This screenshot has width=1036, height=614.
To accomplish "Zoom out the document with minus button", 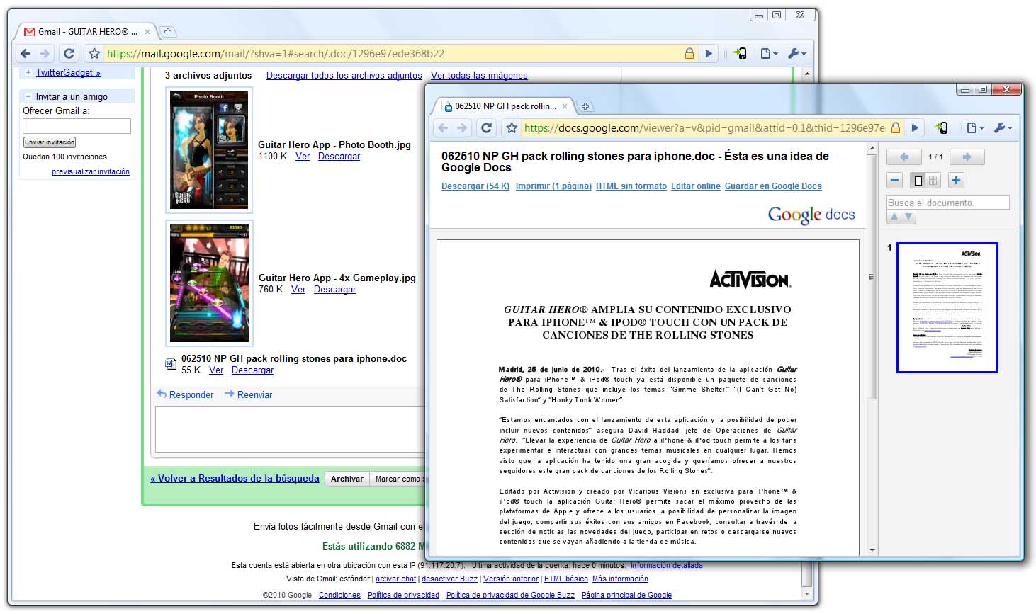I will pos(895,181).
